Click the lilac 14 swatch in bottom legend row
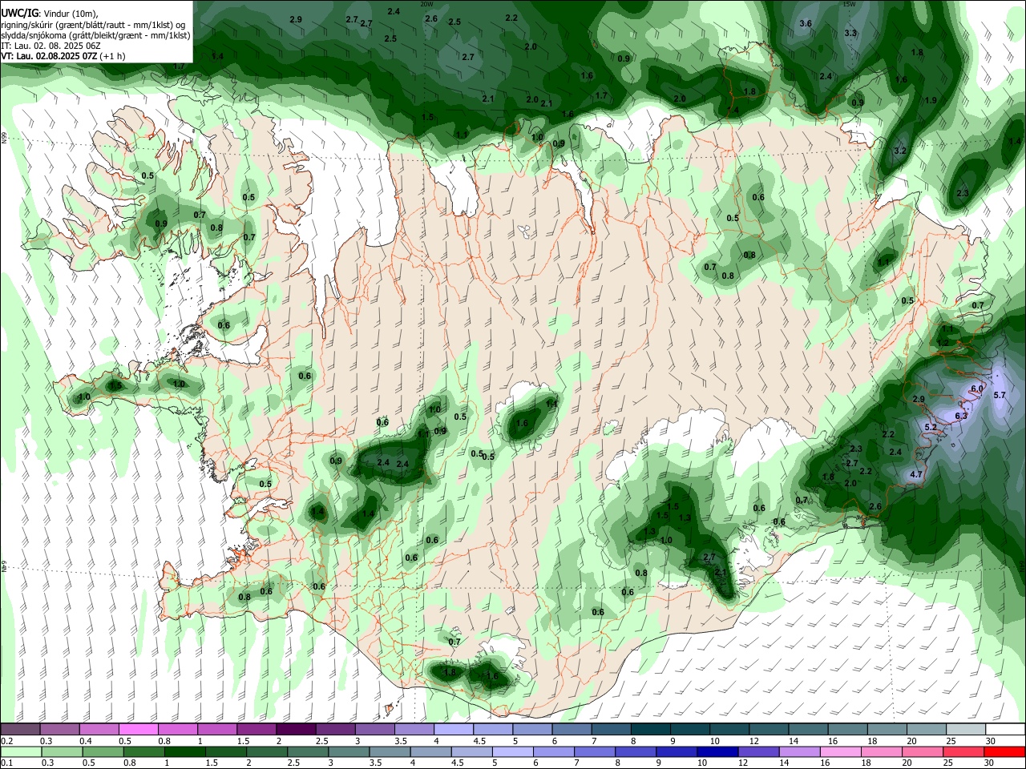 click(x=800, y=752)
